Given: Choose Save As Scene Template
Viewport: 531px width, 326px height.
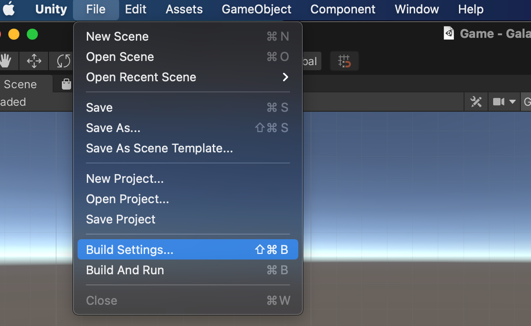Looking at the screenshot, I should (x=159, y=148).
